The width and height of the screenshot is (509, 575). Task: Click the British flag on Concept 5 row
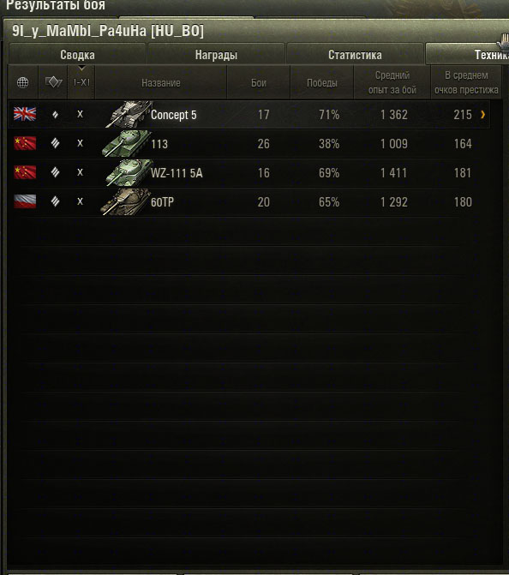click(25, 114)
